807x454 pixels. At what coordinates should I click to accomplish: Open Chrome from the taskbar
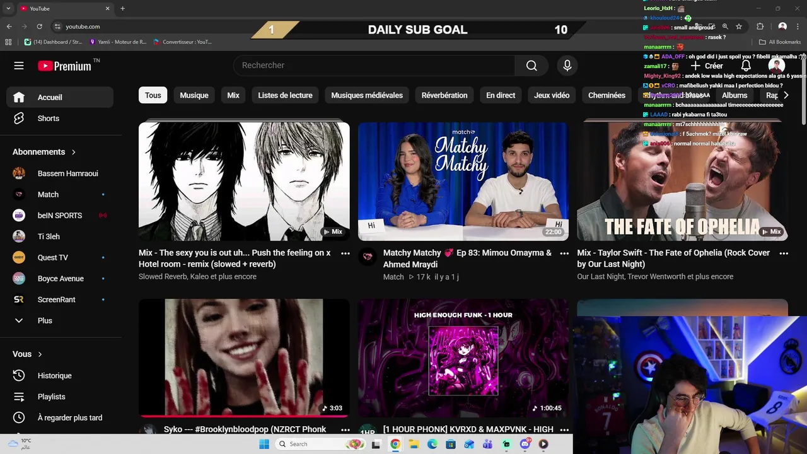point(395,444)
